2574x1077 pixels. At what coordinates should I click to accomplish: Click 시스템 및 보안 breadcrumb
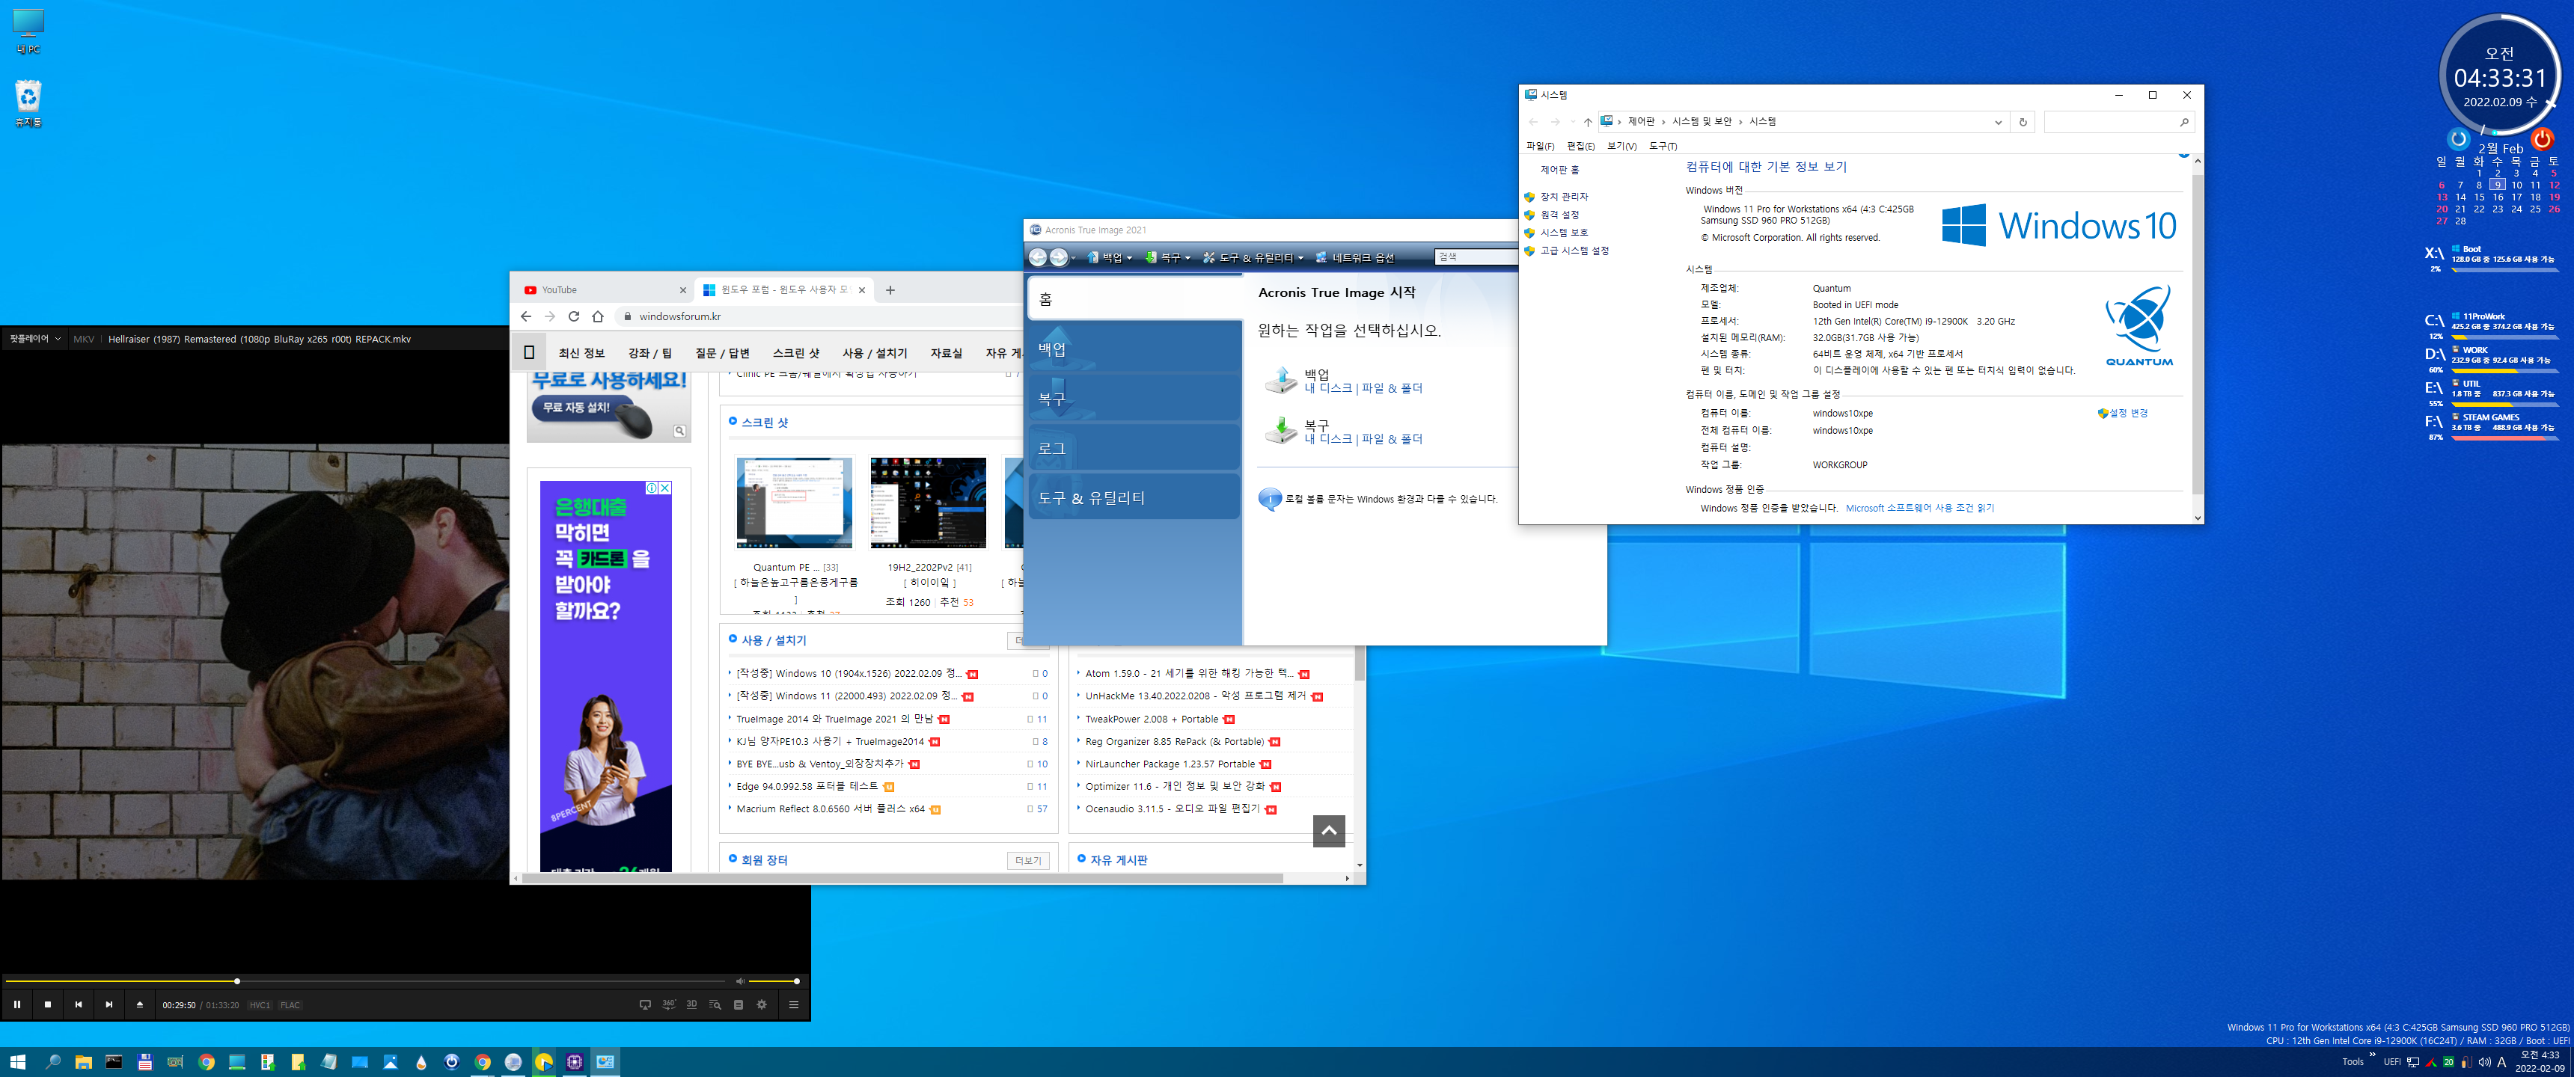[1702, 122]
